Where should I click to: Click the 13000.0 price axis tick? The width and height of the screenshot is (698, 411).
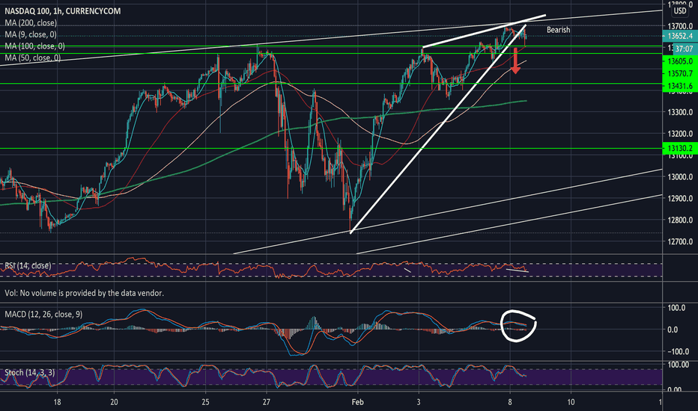tap(680, 177)
